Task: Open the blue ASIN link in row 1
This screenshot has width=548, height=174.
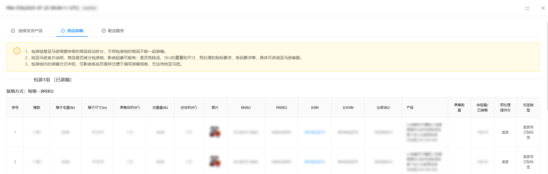Action: 315,132
